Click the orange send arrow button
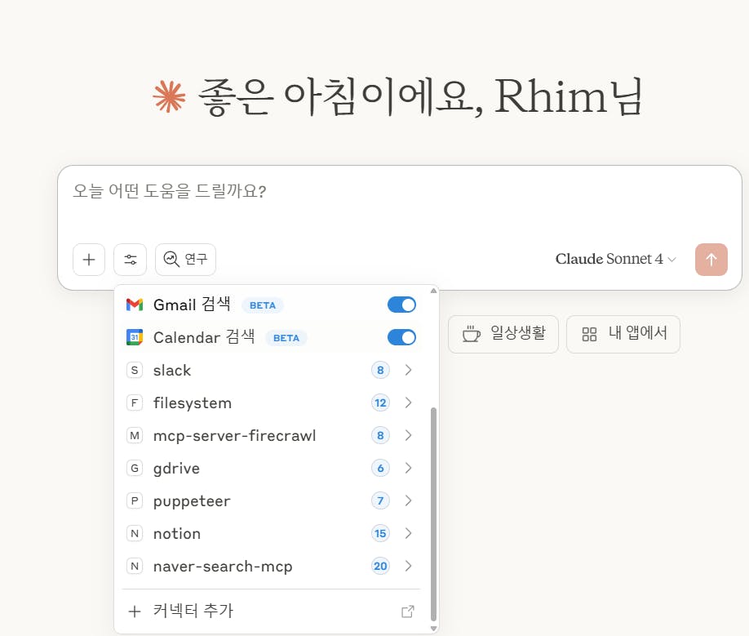 click(711, 260)
